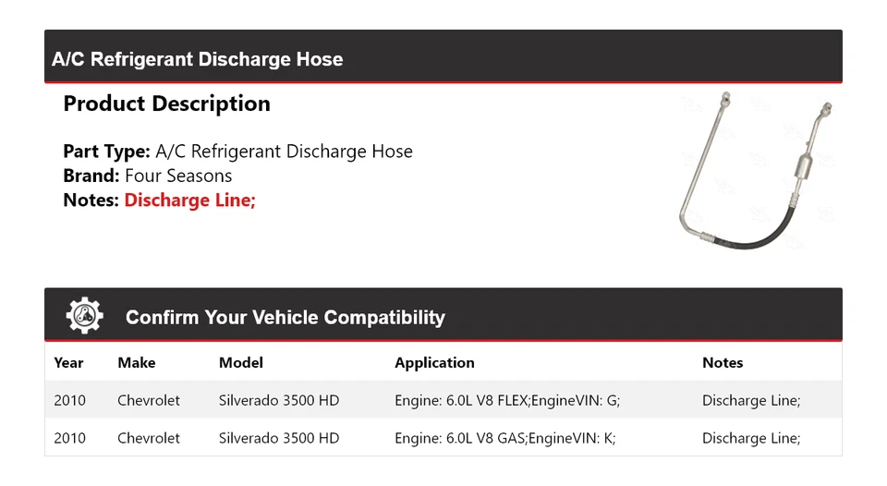Select the row with EngineVIN: G
This screenshot has height=486, width=887.
[x=443, y=400]
